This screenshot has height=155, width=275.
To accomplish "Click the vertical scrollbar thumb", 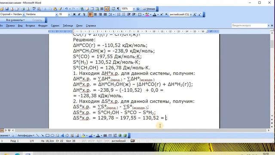I will pyautogui.click(x=272, y=44).
